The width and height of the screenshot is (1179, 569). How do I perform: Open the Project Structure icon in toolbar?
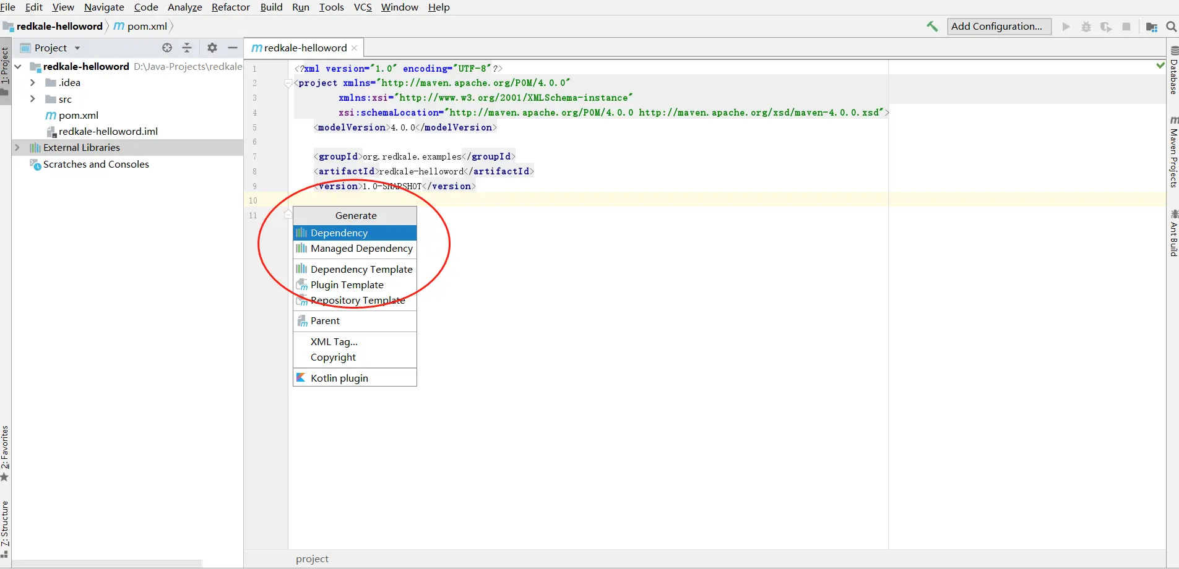click(x=1152, y=27)
